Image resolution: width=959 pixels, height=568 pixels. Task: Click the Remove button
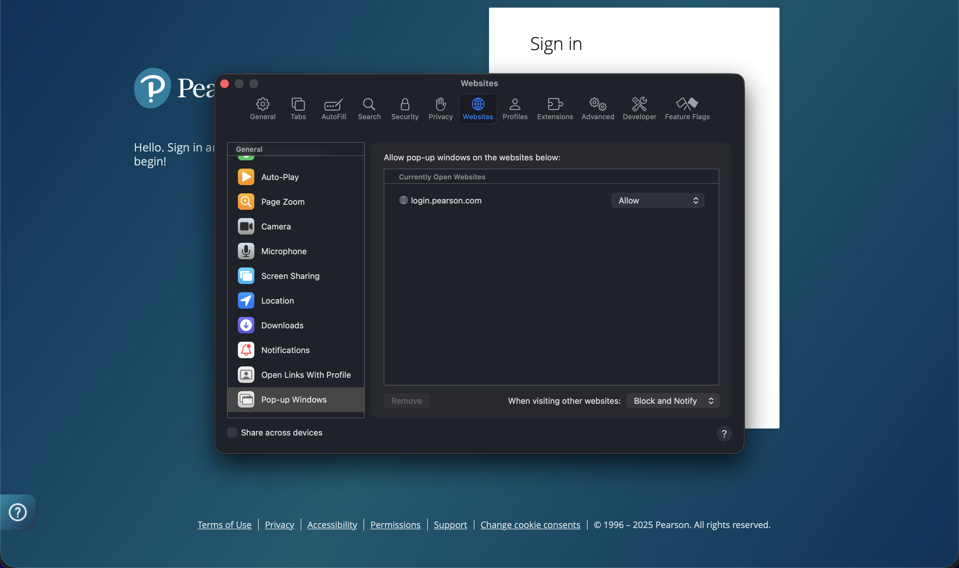(x=406, y=401)
